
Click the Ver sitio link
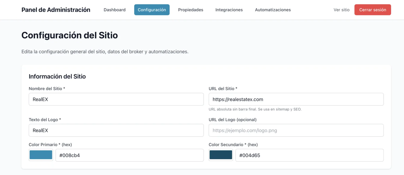tap(342, 10)
